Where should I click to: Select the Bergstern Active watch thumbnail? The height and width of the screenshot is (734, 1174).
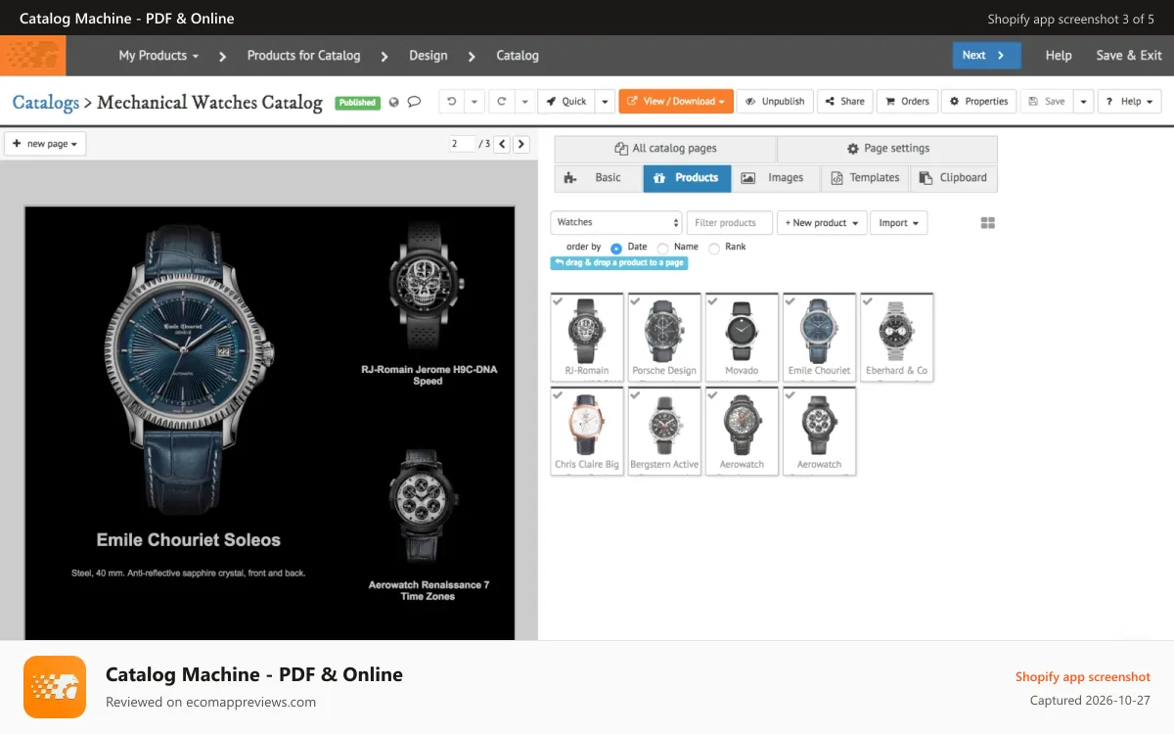click(x=664, y=431)
